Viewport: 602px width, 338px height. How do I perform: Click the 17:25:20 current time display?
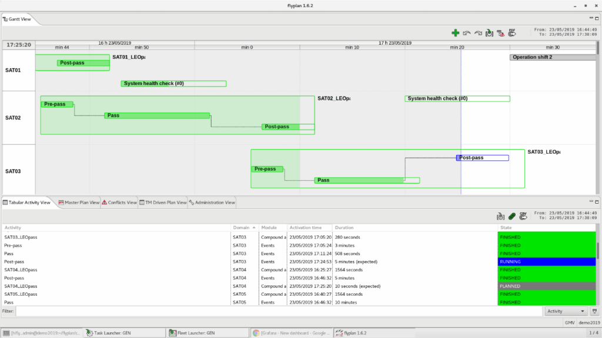coord(19,45)
